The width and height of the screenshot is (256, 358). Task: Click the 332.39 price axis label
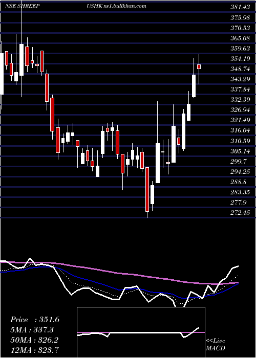240,100
